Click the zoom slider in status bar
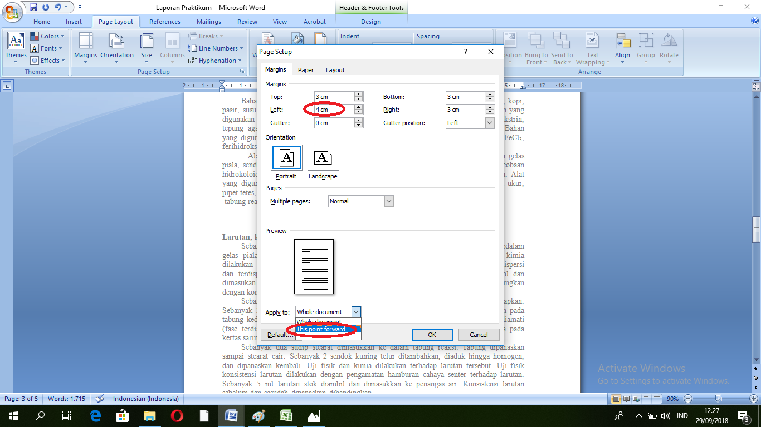 pyautogui.click(x=718, y=399)
